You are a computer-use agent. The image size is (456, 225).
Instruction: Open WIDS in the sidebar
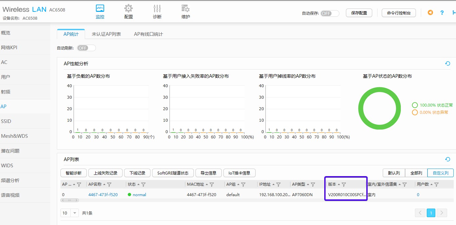(x=25, y=166)
